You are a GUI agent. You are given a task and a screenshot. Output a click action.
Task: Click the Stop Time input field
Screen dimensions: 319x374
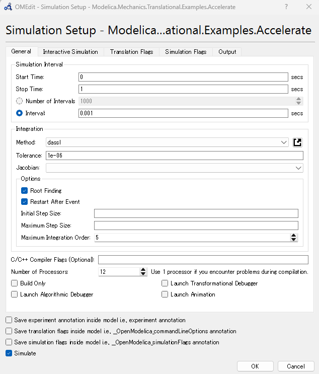tap(183, 89)
